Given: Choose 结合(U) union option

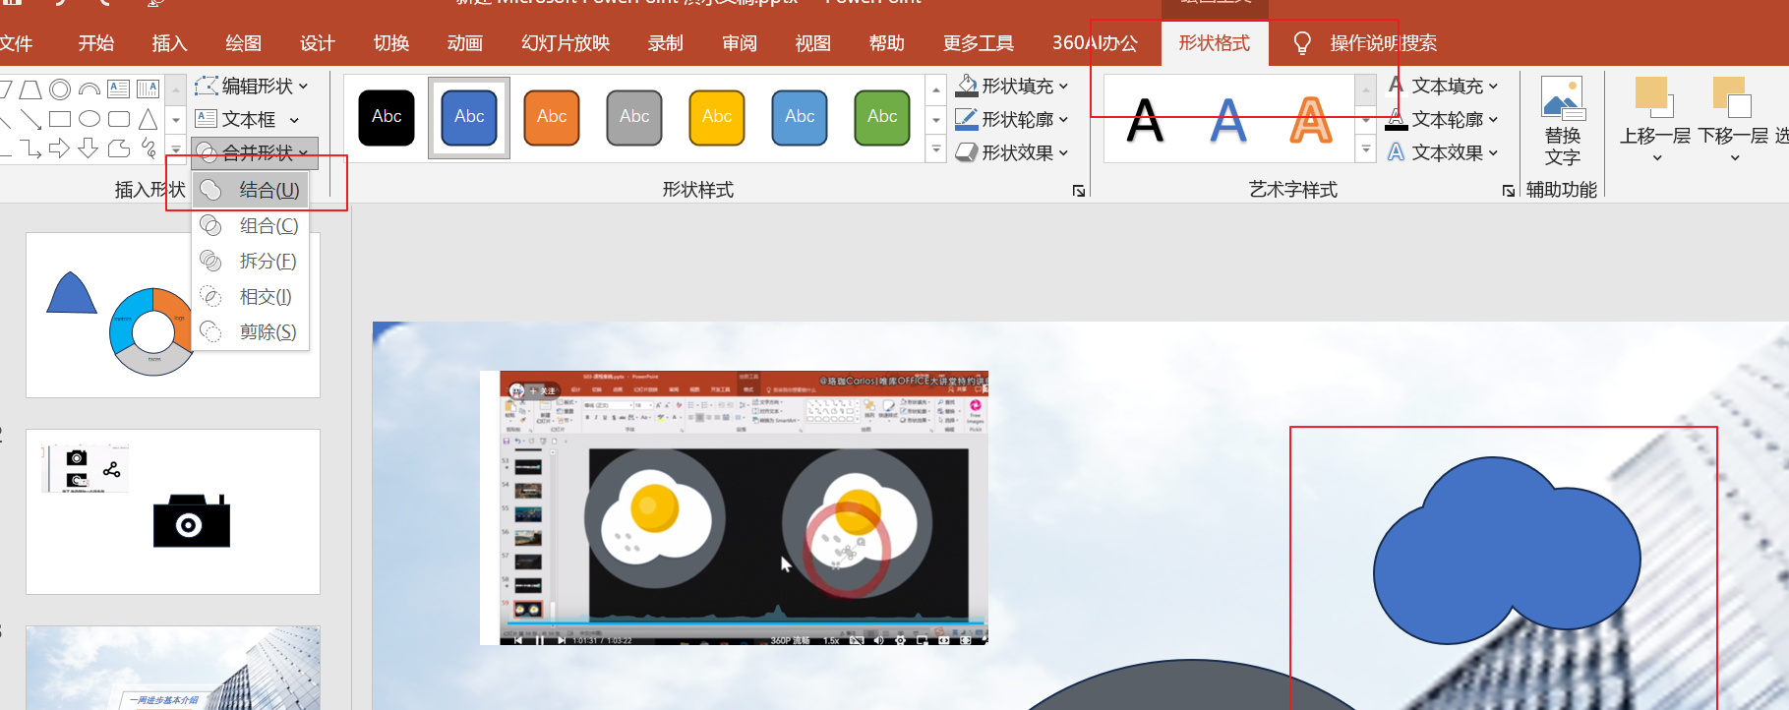Looking at the screenshot, I should [251, 190].
